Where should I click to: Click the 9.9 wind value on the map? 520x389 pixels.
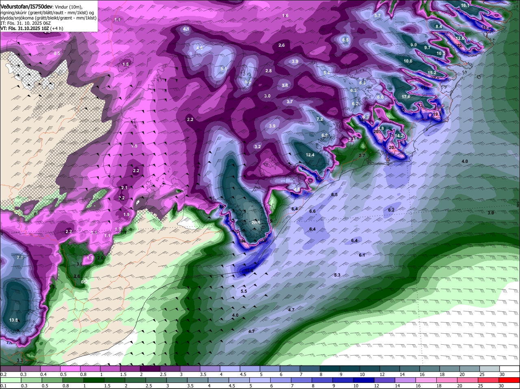[414, 45]
